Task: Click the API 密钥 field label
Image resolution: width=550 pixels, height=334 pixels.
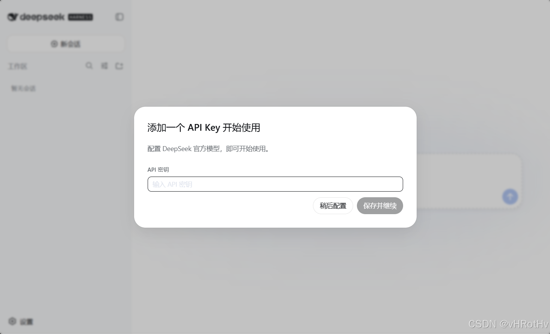Action: (x=158, y=169)
